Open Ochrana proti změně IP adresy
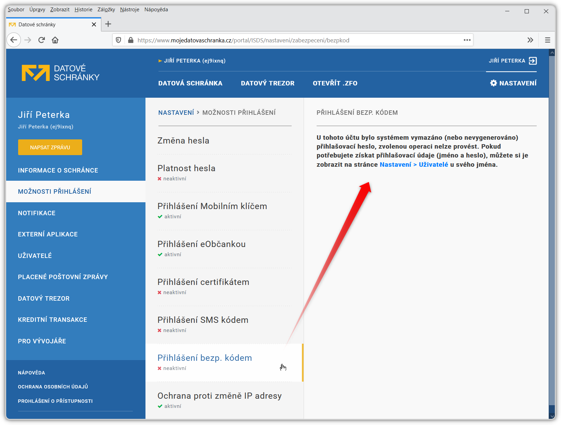Viewport: 561px width, 425px height. [225, 400]
